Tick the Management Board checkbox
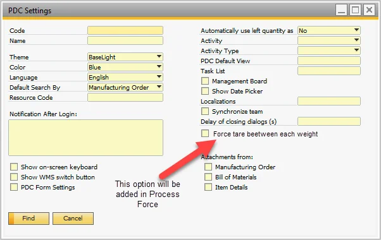381x240 pixels. click(x=205, y=81)
